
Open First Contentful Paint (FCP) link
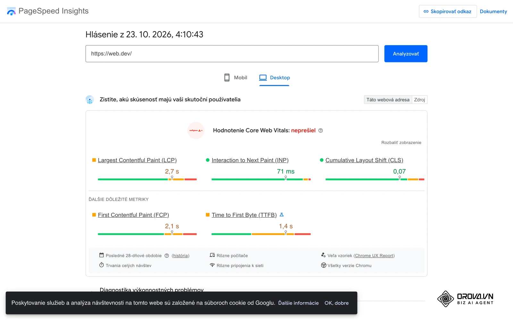click(133, 215)
